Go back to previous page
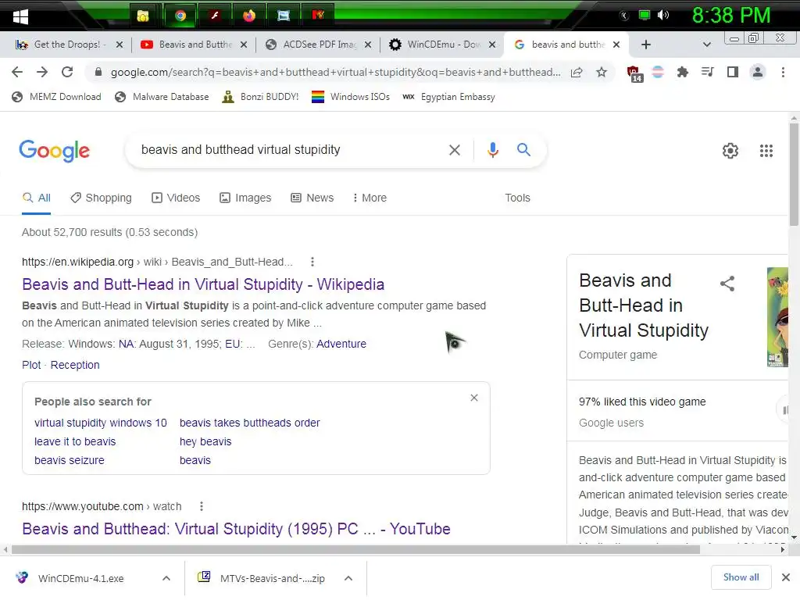 click(17, 72)
